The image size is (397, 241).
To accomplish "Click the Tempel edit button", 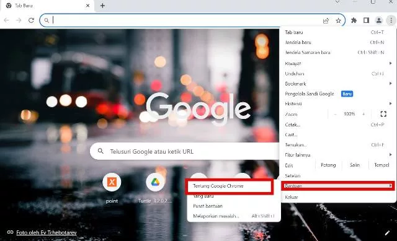I will pos(381,165).
